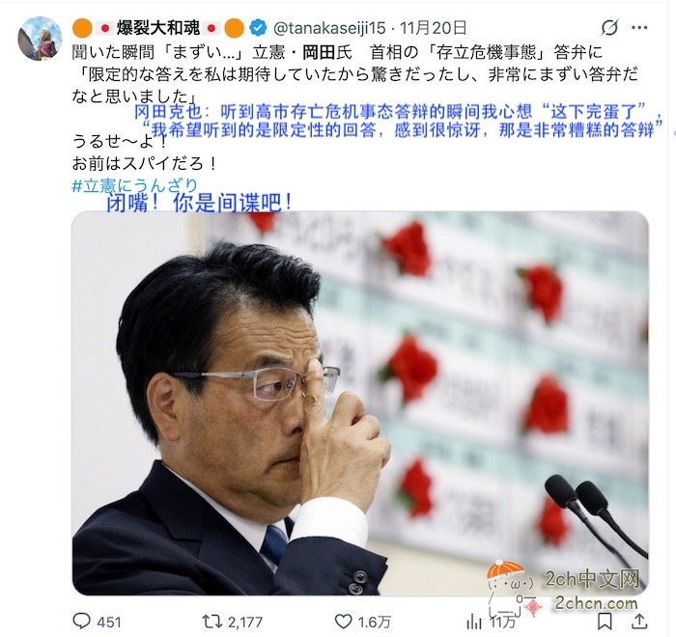View post analytics bar chart icon
Viewport: 676px width, 637px height.
coord(474,622)
